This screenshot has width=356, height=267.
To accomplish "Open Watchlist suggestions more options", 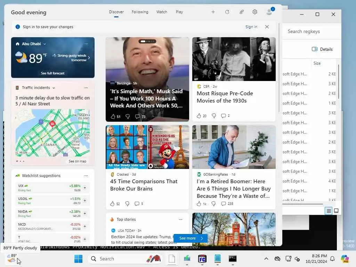I will click(86, 176).
